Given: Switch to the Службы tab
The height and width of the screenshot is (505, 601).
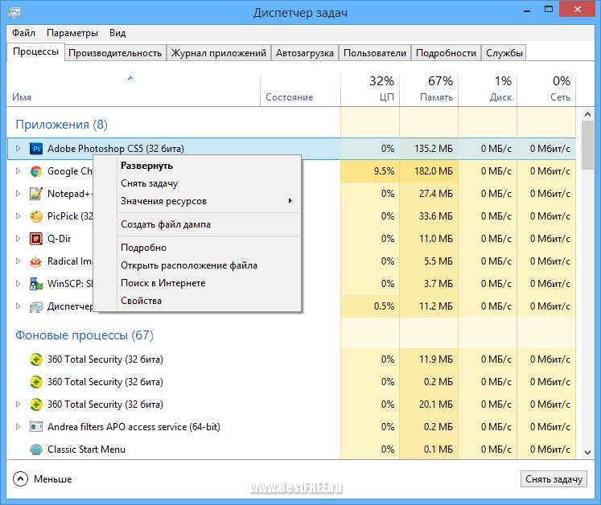Looking at the screenshot, I should coord(504,53).
